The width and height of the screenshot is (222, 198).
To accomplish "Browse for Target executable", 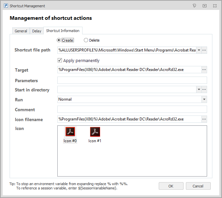I will tap(204, 70).
